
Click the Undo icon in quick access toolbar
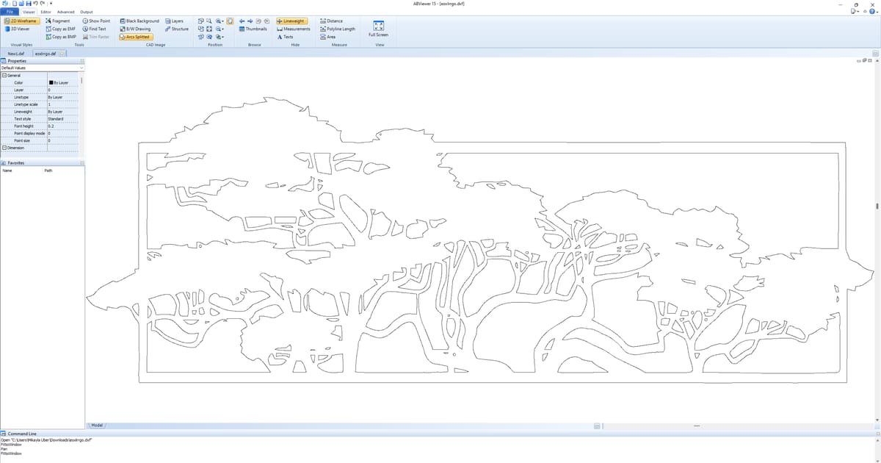pos(36,4)
